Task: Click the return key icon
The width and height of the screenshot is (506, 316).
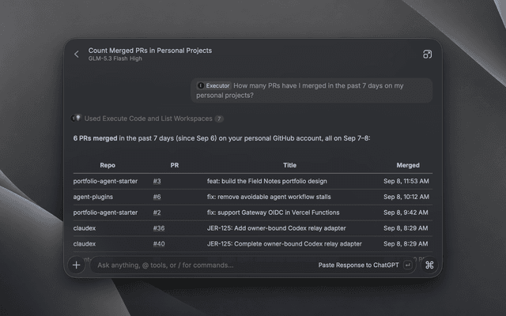Action: pos(408,265)
